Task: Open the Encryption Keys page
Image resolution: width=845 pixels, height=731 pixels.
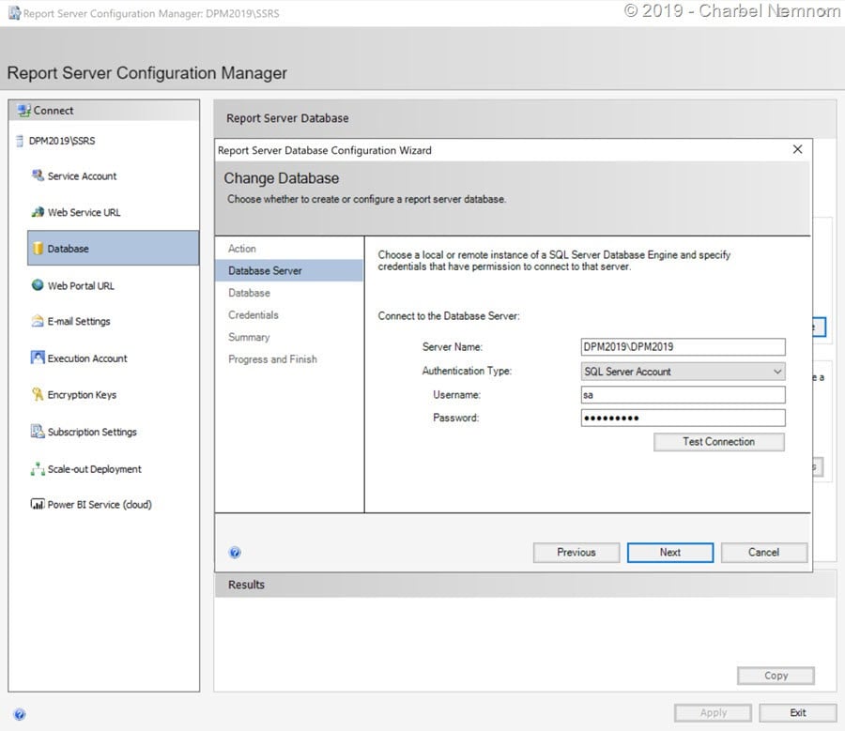Action: click(82, 395)
